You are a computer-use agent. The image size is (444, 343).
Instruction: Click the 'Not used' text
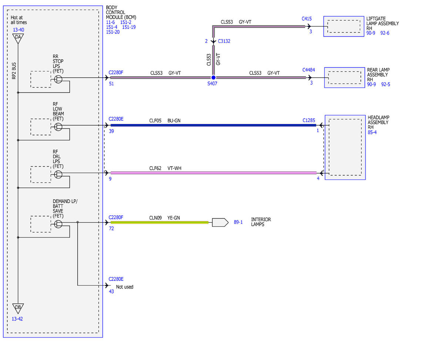click(x=125, y=287)
